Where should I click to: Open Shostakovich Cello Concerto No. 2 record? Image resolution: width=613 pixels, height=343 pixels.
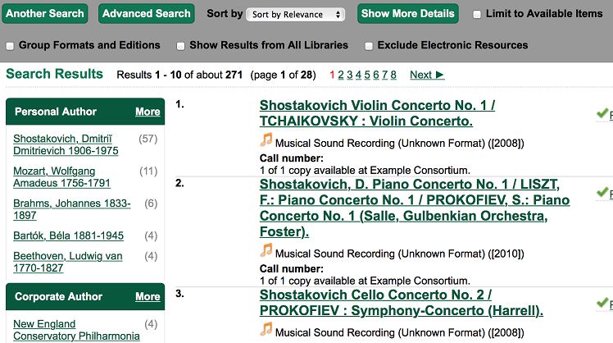tap(401, 302)
